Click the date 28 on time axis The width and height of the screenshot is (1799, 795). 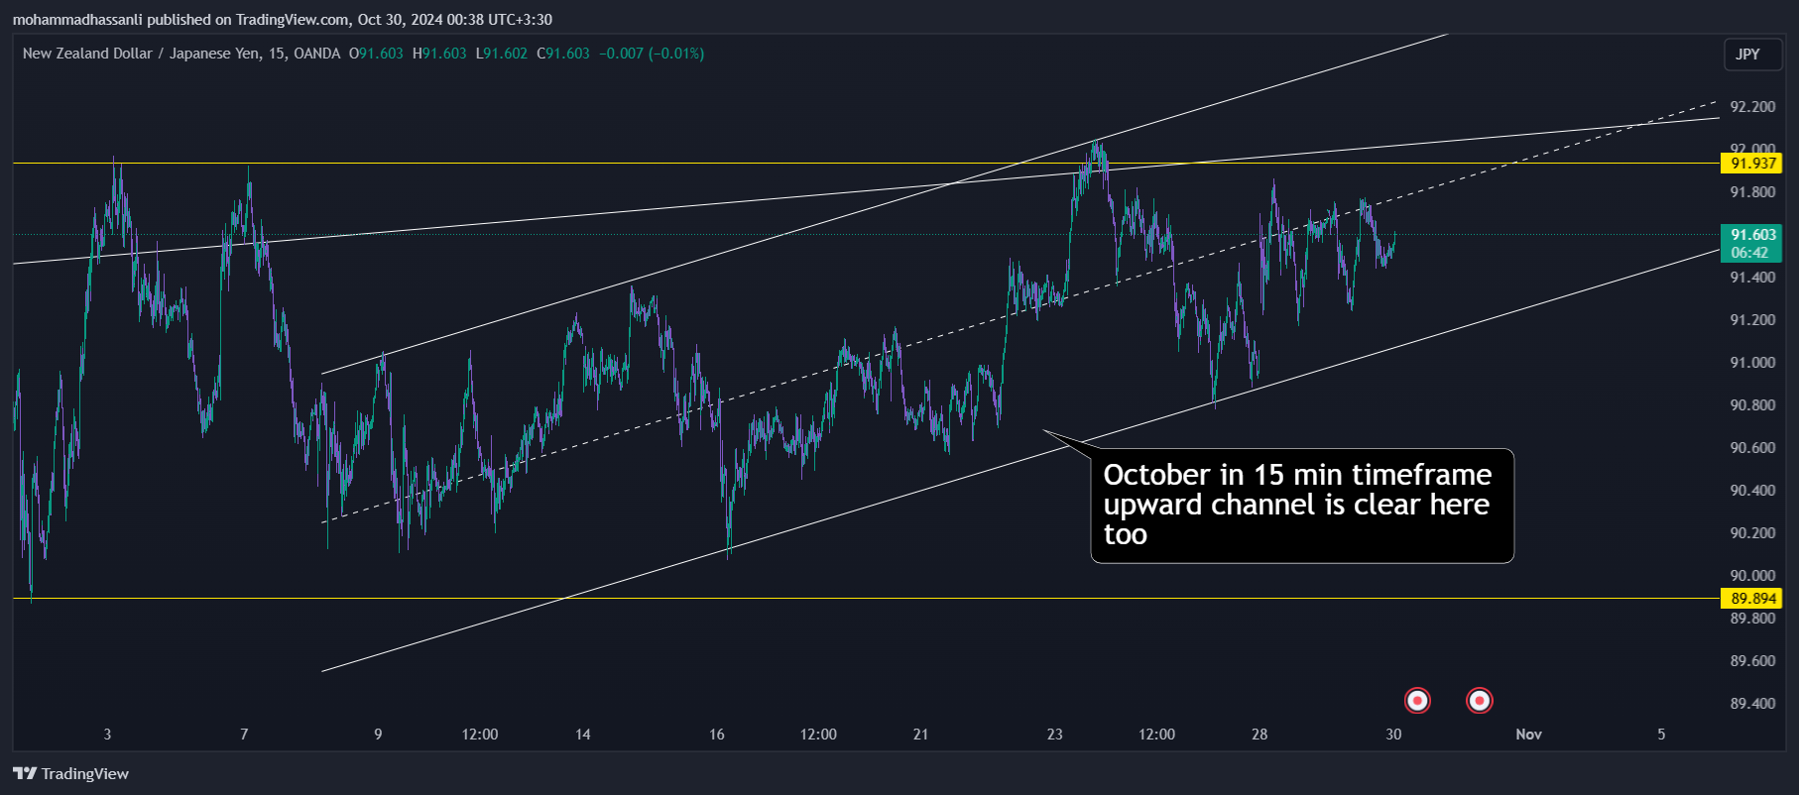[1259, 735]
